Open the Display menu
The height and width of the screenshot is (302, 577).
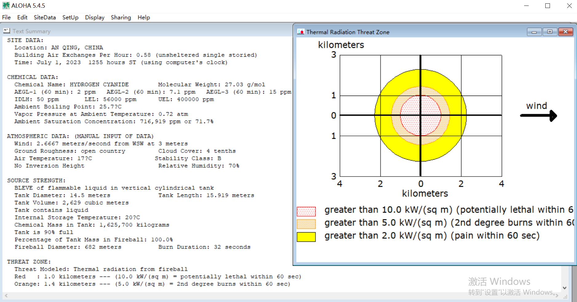pyautogui.click(x=95, y=18)
